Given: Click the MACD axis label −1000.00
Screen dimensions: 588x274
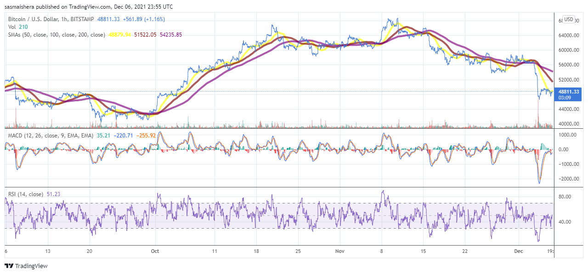Looking at the screenshot, I should pos(568,164).
